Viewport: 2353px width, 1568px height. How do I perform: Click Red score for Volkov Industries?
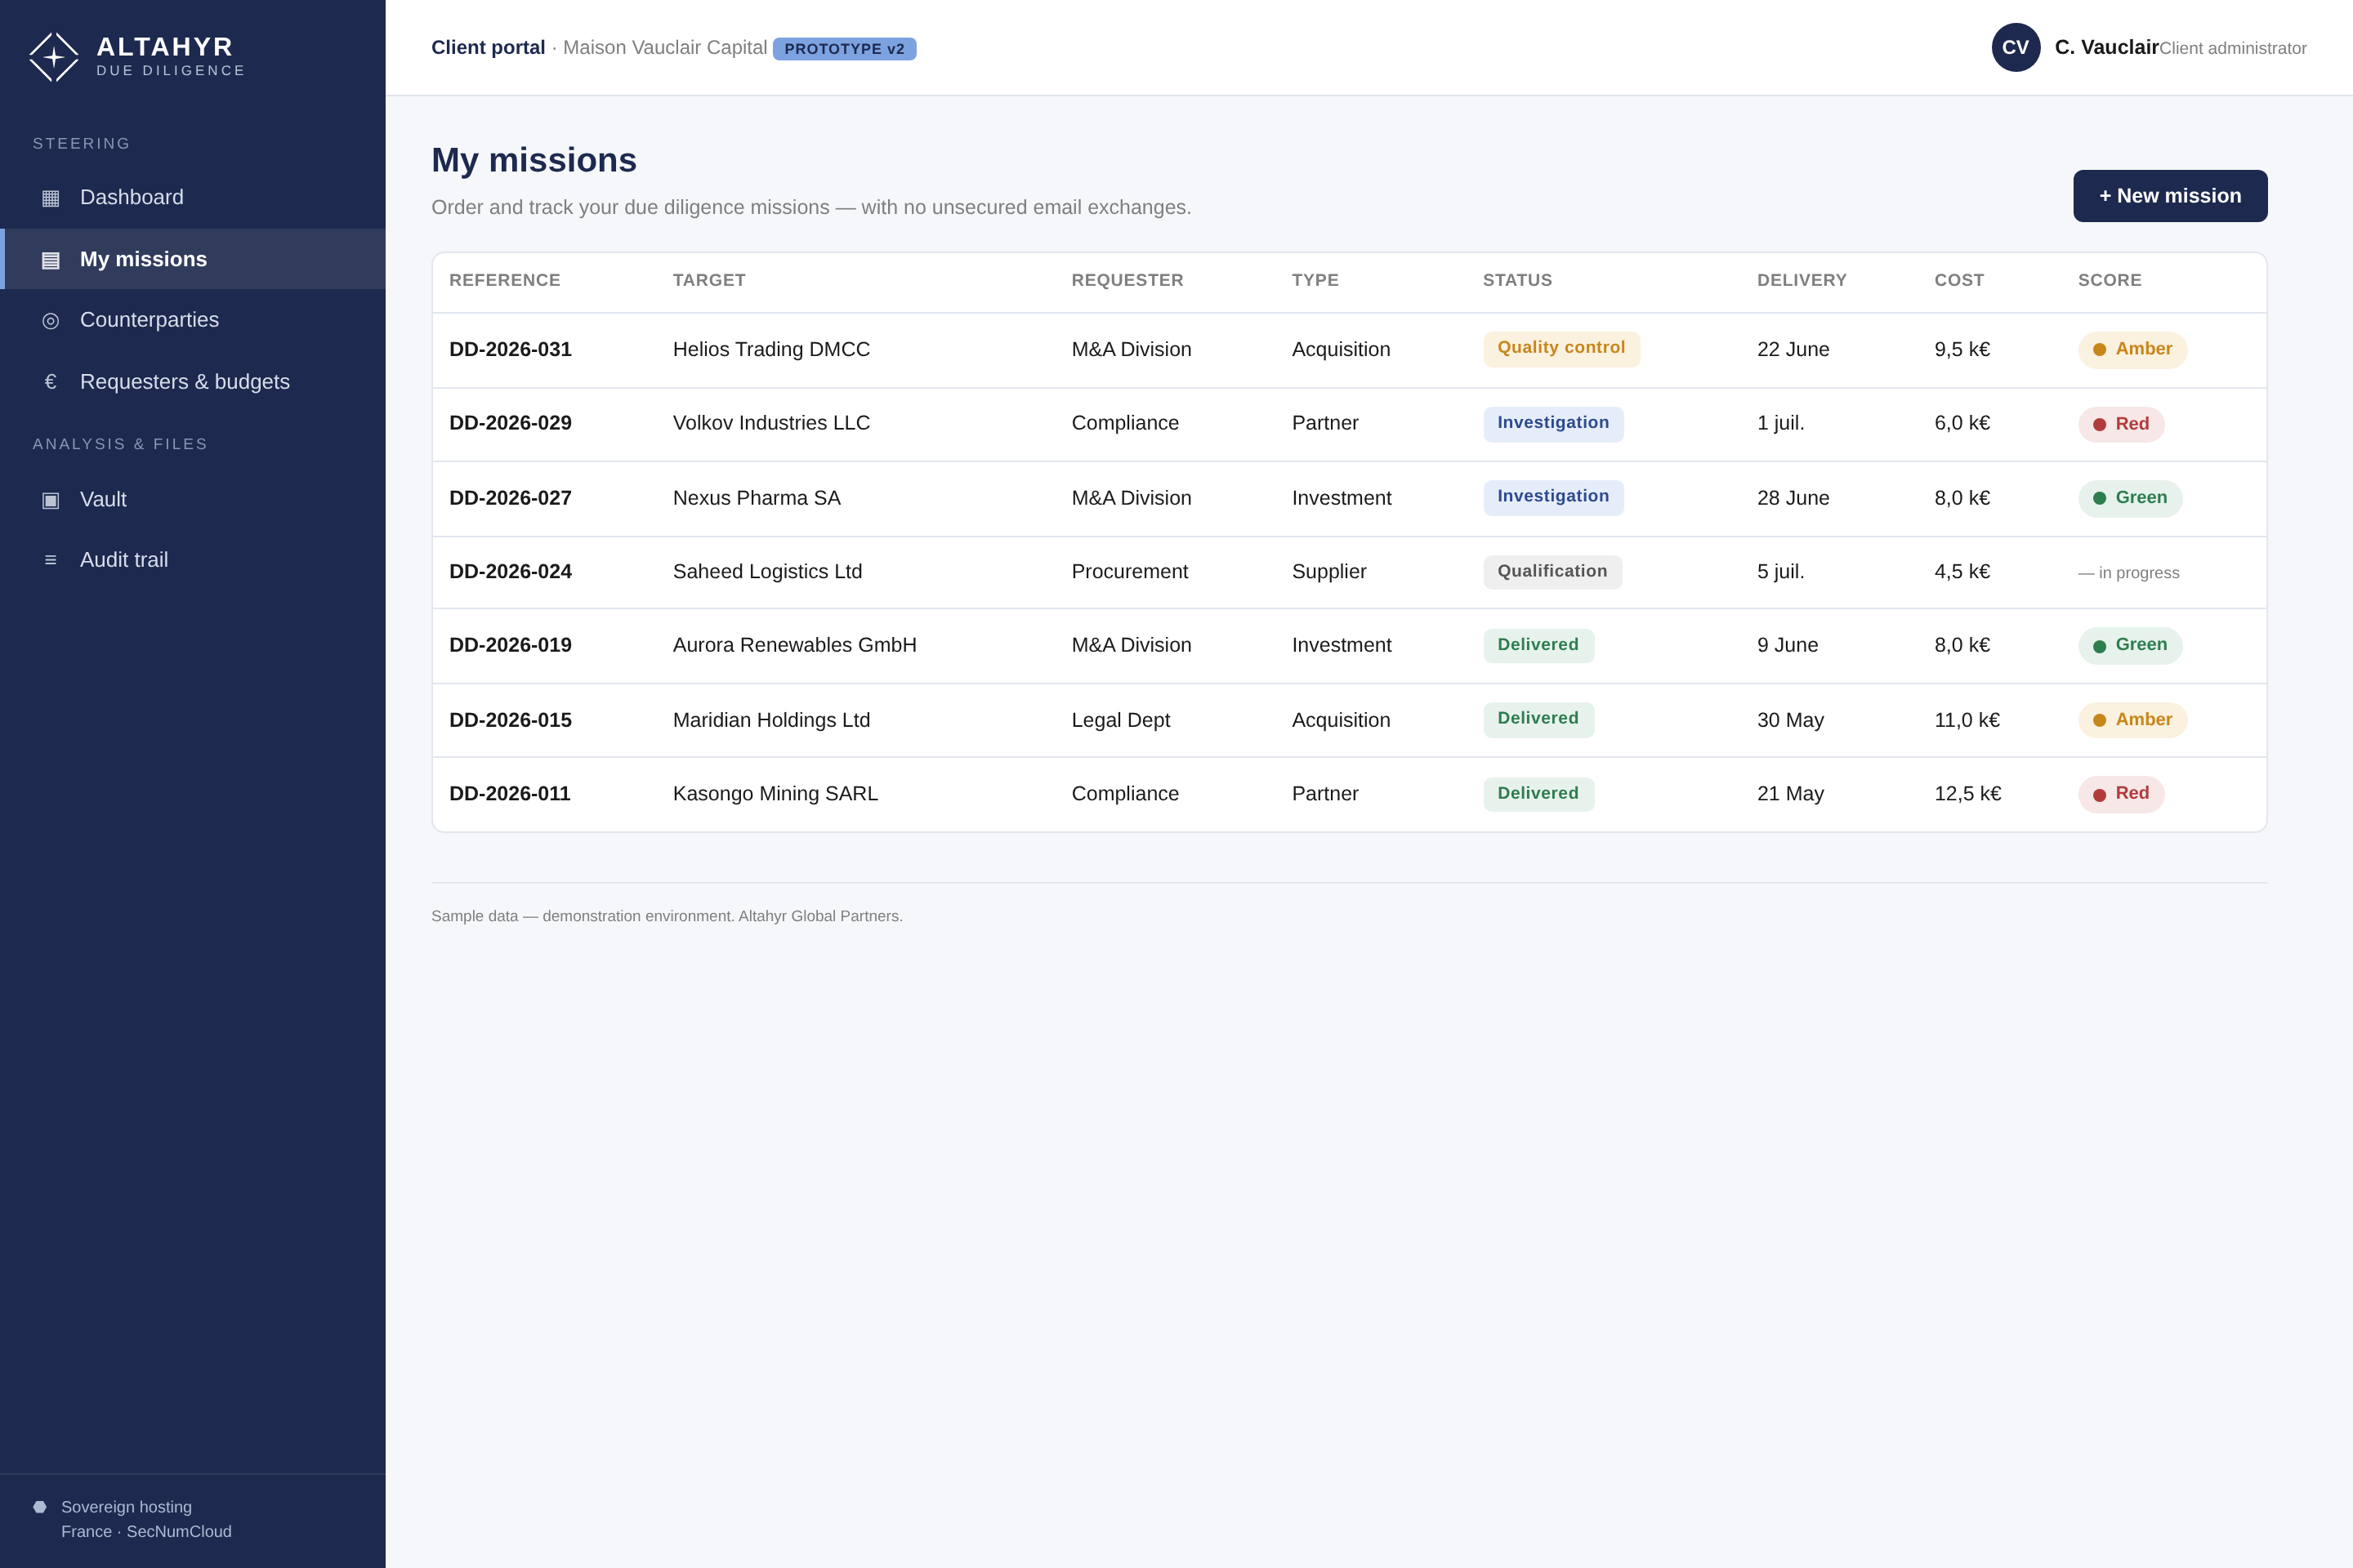pyautogui.click(x=2122, y=424)
